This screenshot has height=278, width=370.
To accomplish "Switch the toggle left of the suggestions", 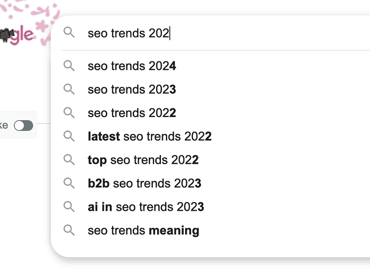I will [23, 125].
